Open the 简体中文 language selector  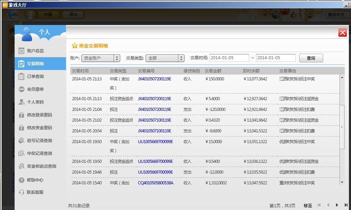[x=337, y=15]
